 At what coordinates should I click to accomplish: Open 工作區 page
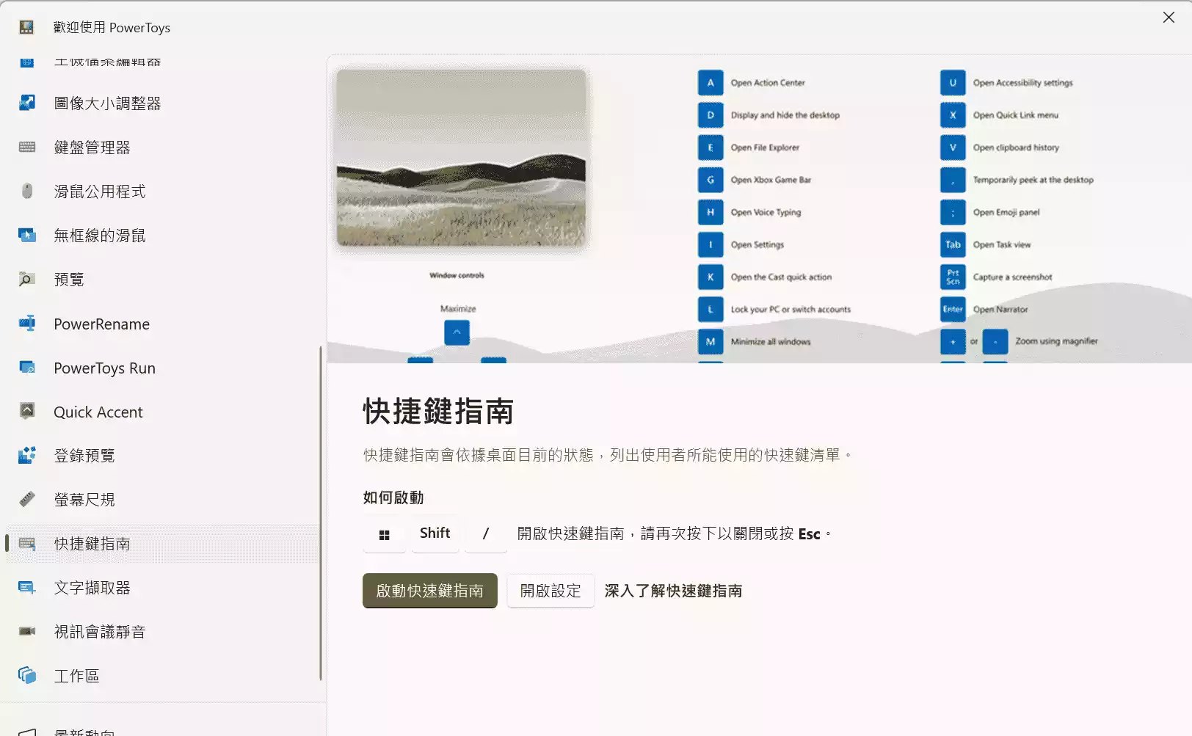point(161,675)
